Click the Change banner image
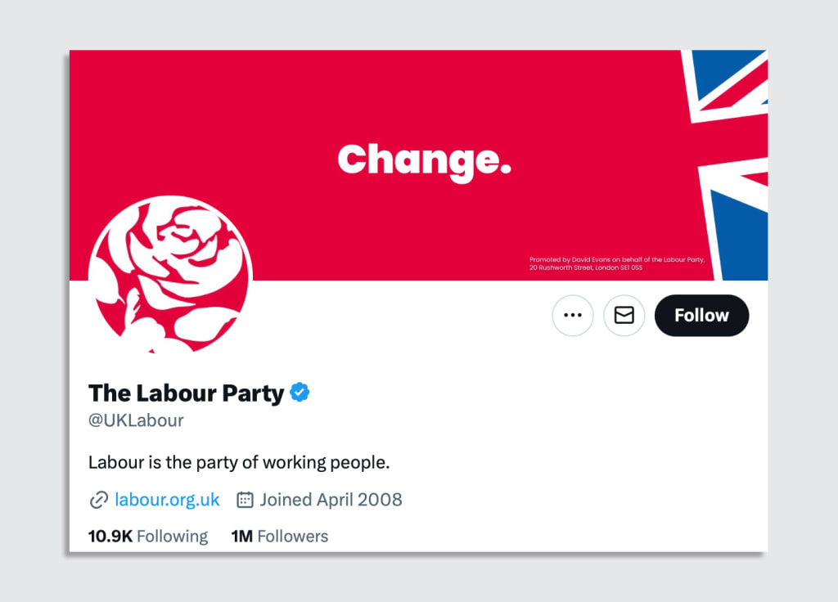The height and width of the screenshot is (602, 838). click(x=424, y=159)
